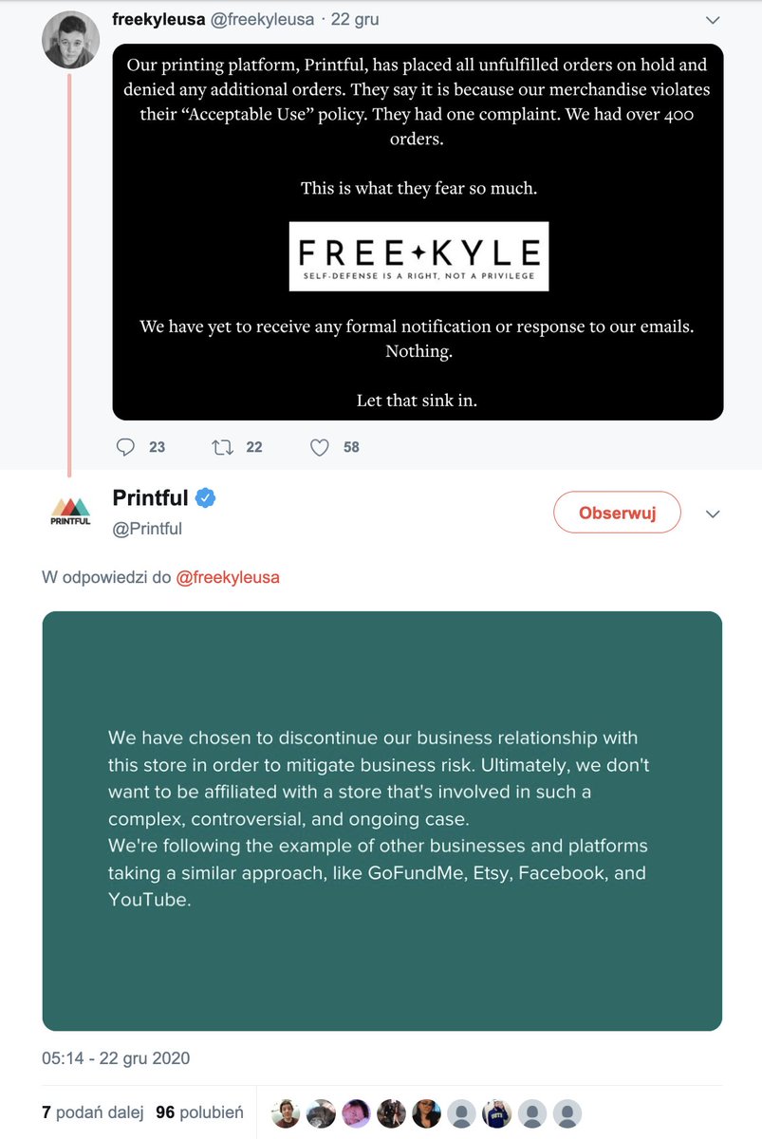Like the freekyleusa tweet with heart icon

(320, 447)
